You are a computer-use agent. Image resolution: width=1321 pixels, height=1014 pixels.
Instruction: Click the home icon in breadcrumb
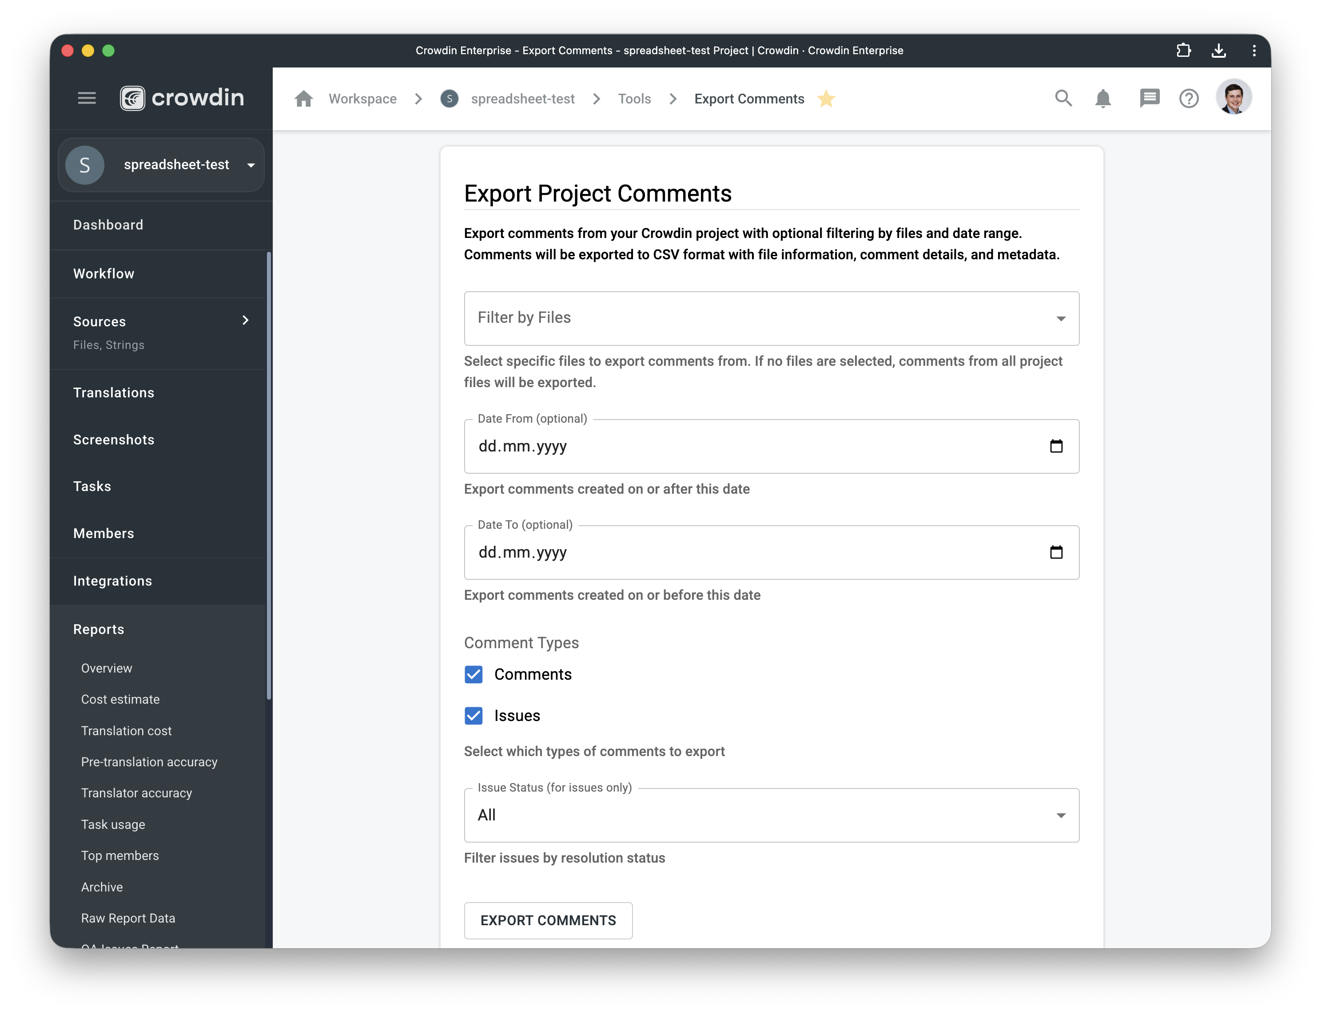tap(304, 99)
